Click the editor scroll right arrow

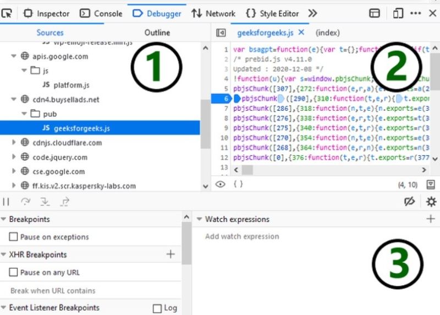tap(424, 170)
